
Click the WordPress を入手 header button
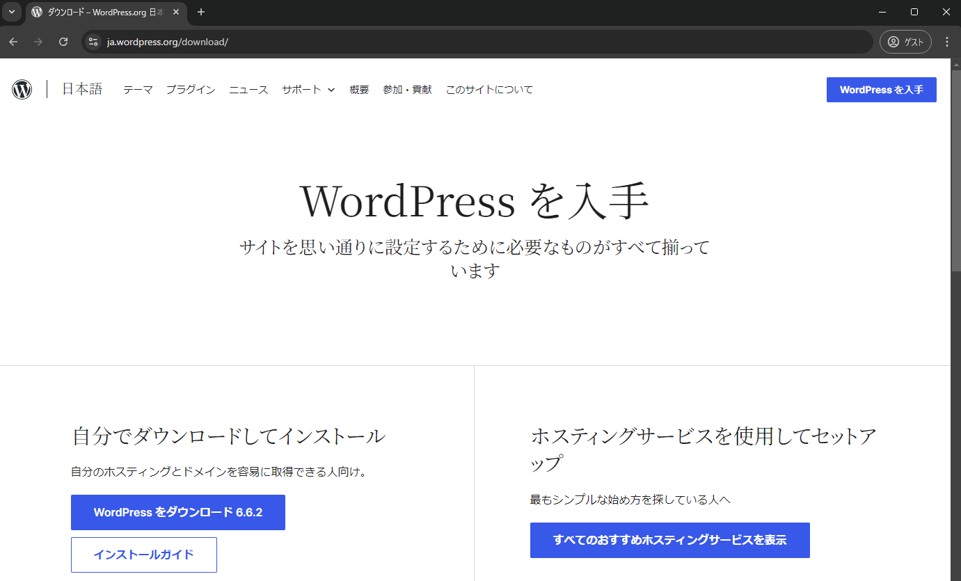pyautogui.click(x=881, y=90)
